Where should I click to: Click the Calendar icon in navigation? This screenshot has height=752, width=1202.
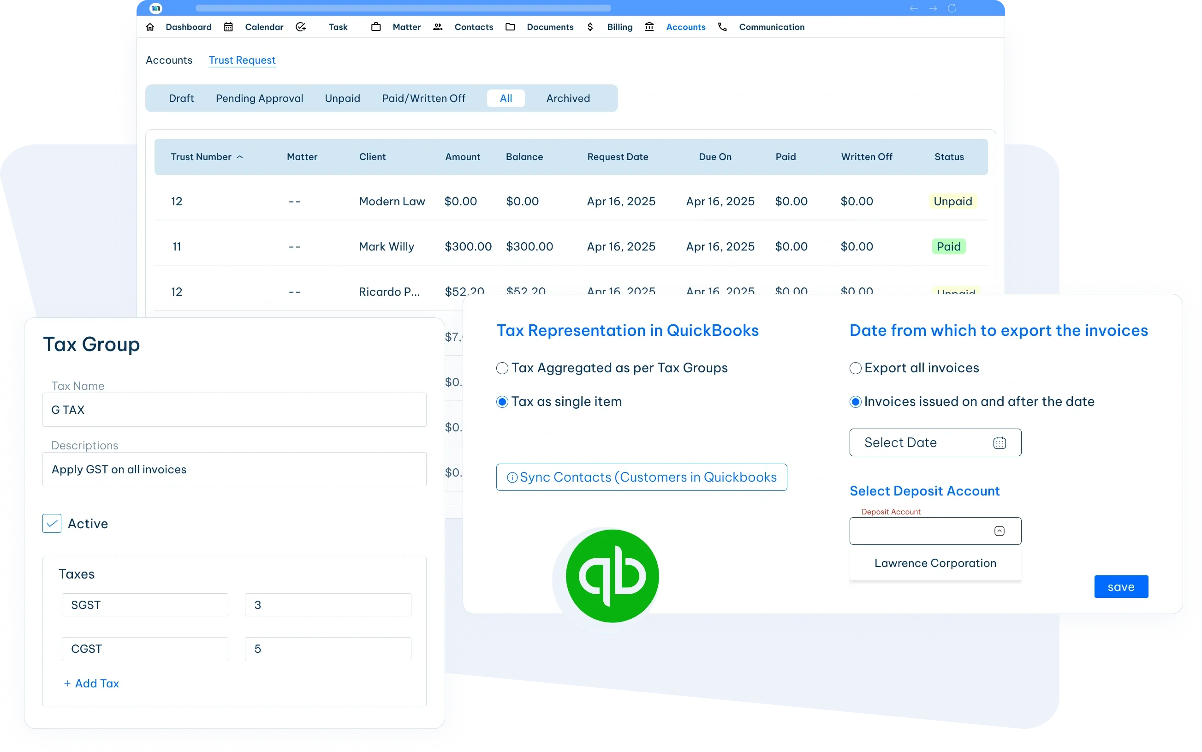coord(228,27)
